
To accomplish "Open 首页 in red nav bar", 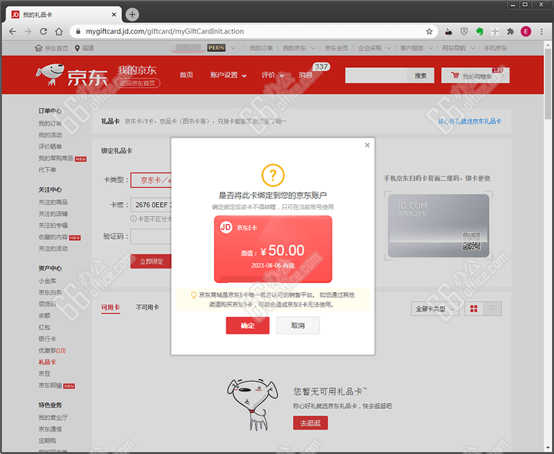I will 186,75.
